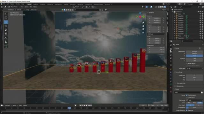The image size is (204, 114).
Task: Choose the Add Cube tool
Action: [x=6, y=46]
